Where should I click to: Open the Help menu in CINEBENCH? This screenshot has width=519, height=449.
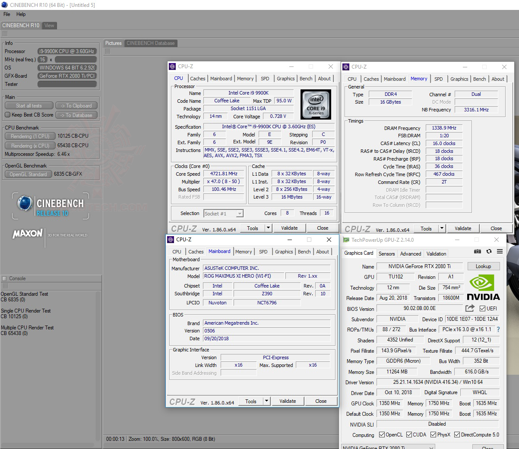point(21,14)
